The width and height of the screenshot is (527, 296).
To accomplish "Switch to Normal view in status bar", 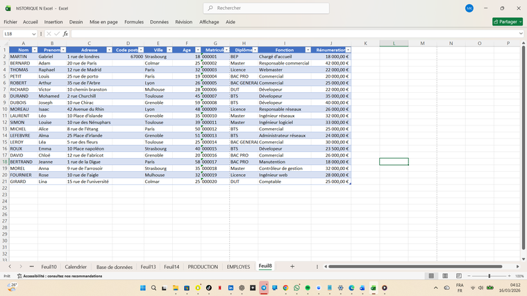I will (x=431, y=276).
